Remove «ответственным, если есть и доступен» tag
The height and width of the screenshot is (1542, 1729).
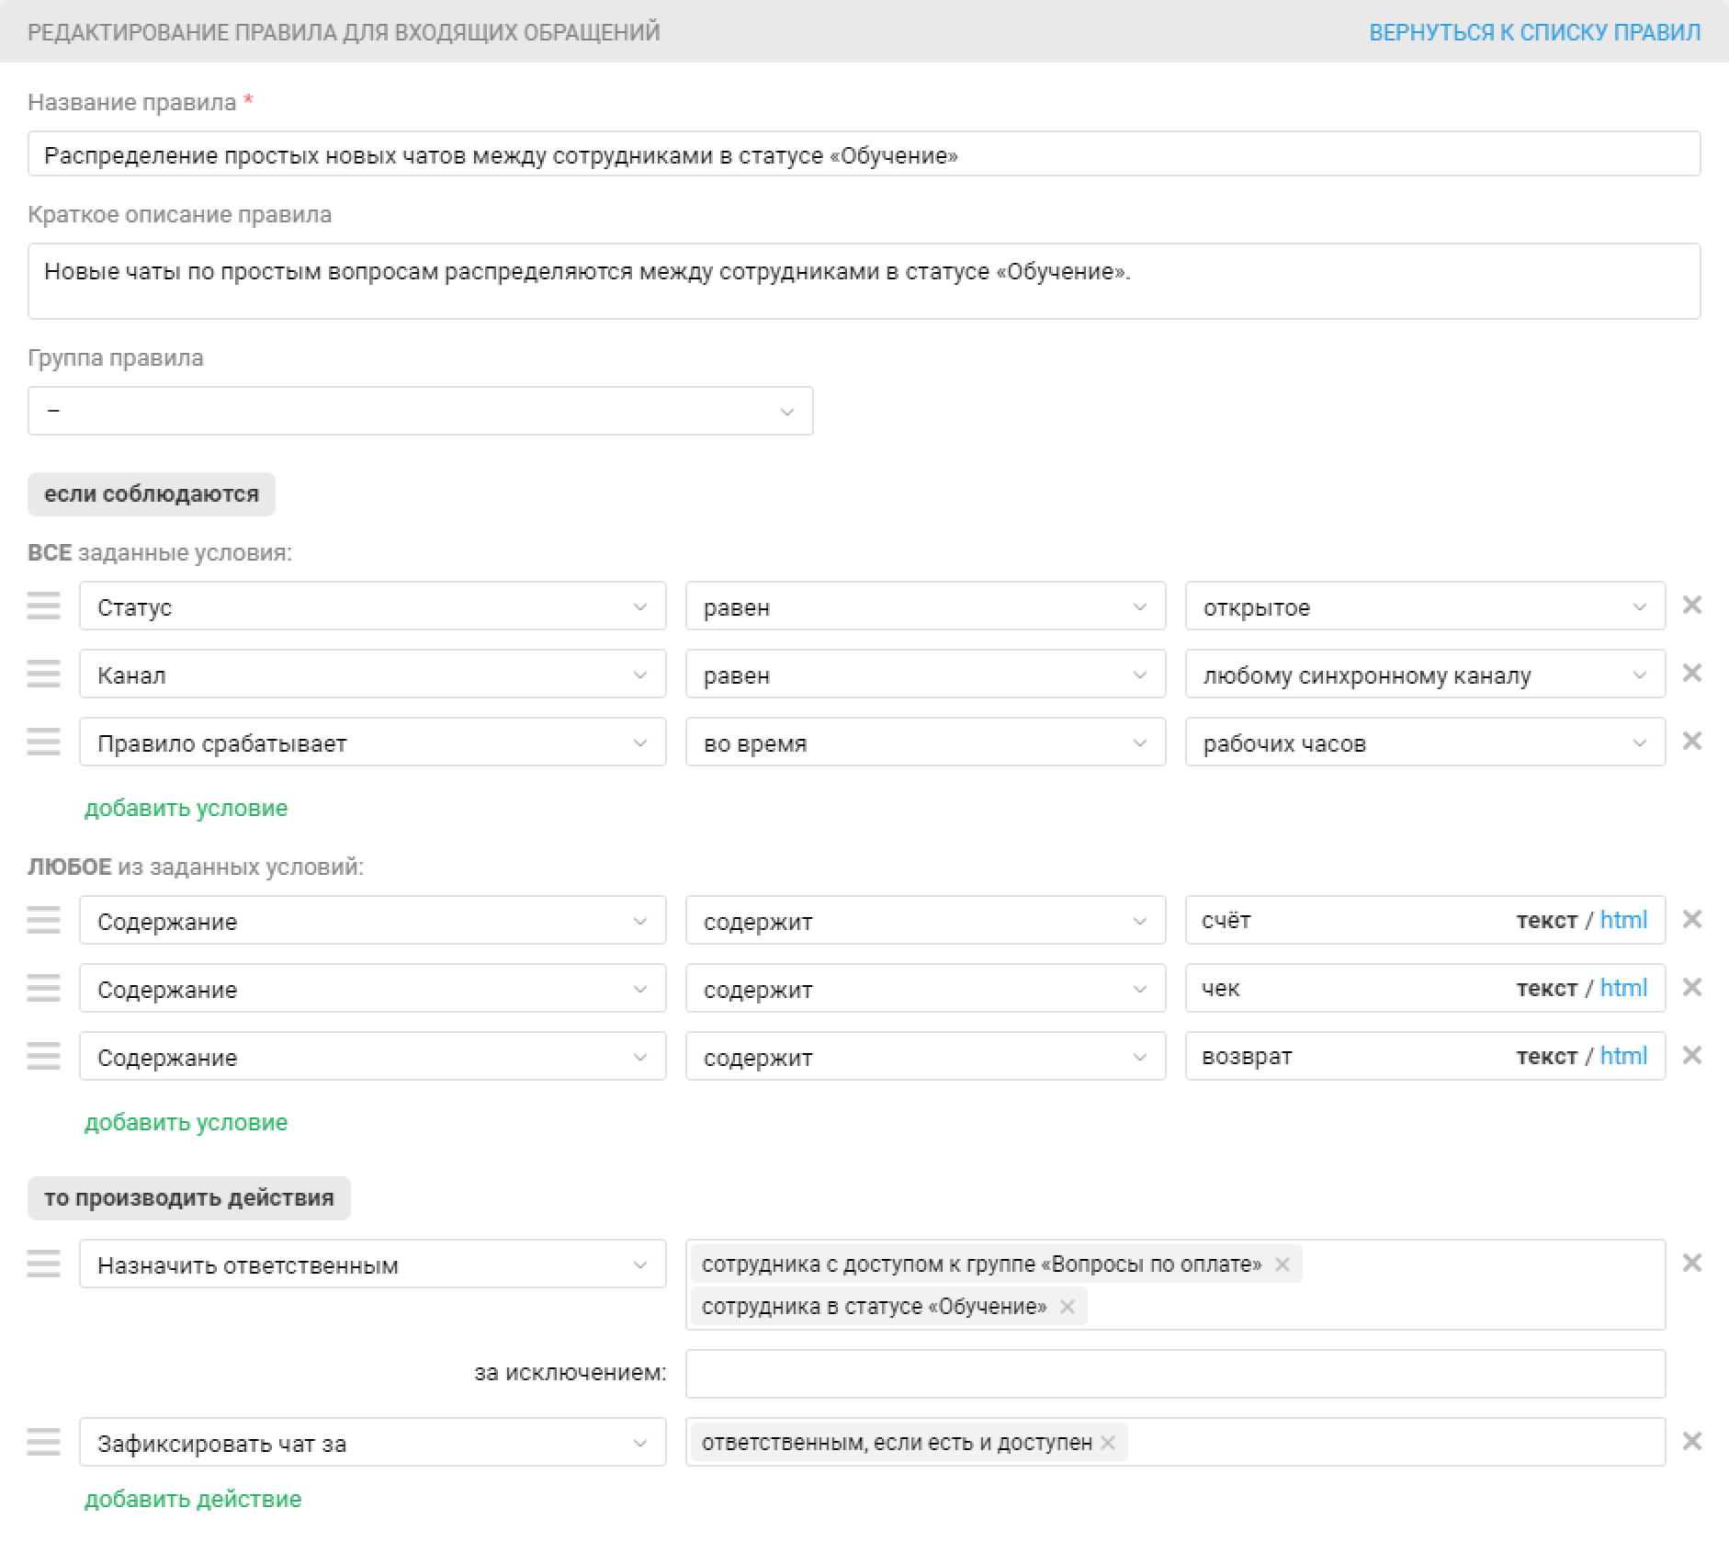[1108, 1443]
